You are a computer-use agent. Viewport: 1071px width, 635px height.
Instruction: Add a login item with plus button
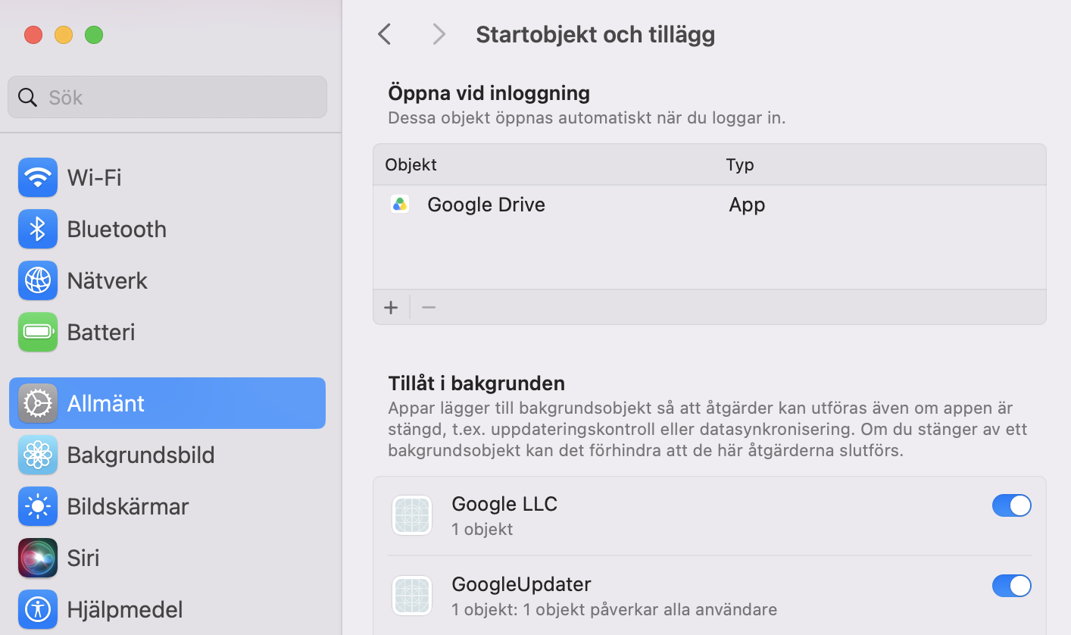pyautogui.click(x=391, y=307)
